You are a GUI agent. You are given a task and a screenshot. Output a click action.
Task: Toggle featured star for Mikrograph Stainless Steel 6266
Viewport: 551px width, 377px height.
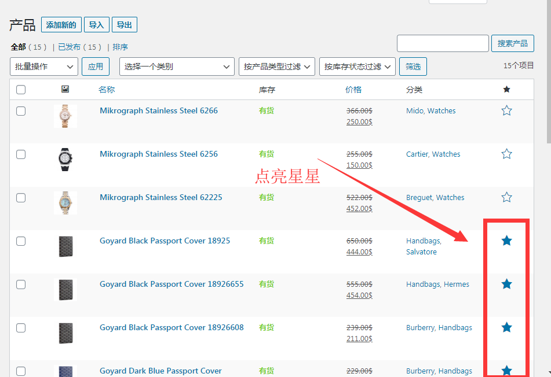click(506, 111)
